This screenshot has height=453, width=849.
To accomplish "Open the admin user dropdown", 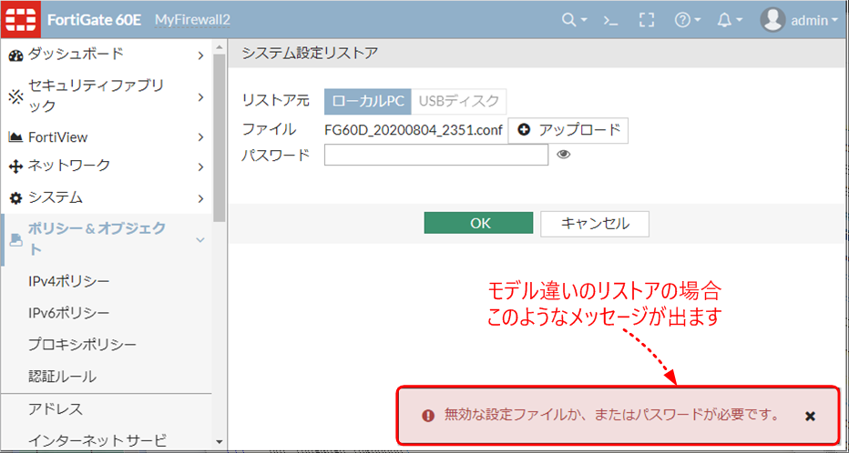I will (x=815, y=21).
